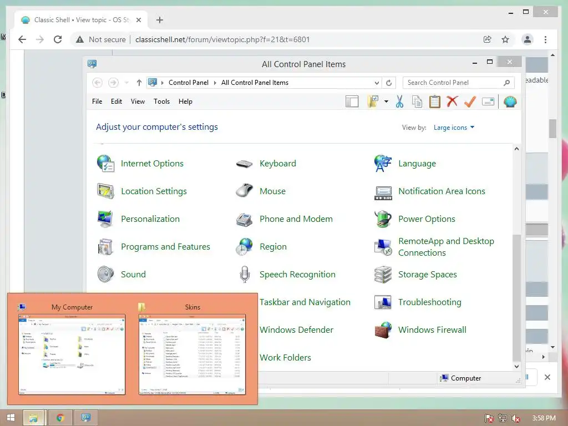
Task: Click the Copy toolbar icon
Action: click(x=417, y=102)
